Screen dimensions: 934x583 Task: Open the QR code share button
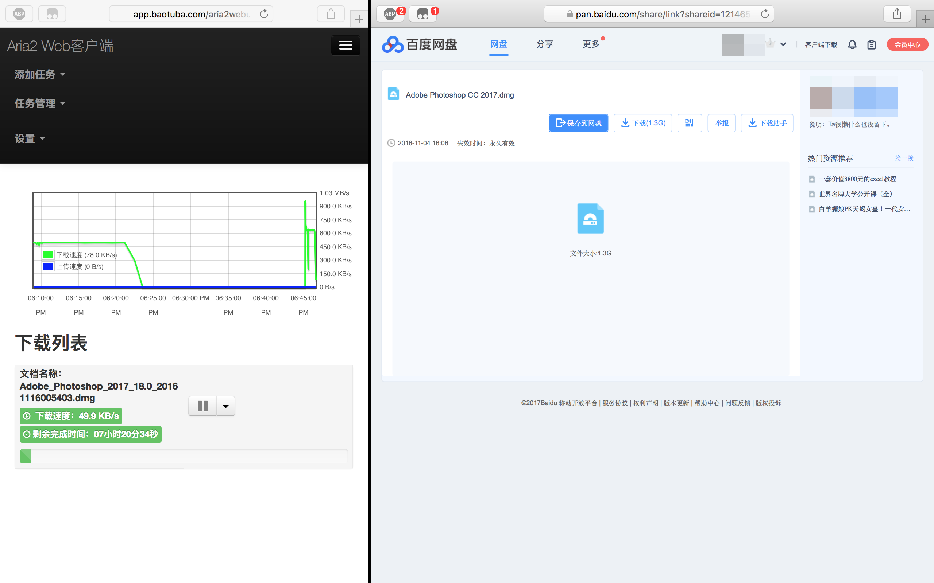coord(689,123)
